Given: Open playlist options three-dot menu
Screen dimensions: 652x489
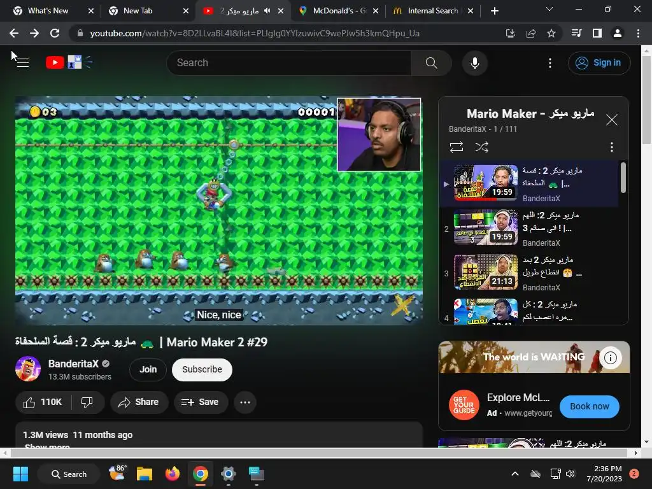Looking at the screenshot, I should tap(611, 147).
